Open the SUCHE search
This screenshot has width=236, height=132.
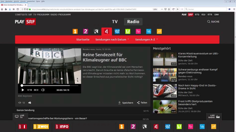[213, 22]
